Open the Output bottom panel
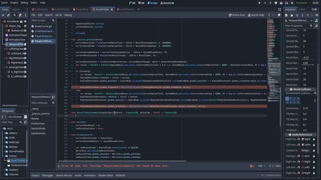Screen dimensions: 321x180 tap(35, 175)
